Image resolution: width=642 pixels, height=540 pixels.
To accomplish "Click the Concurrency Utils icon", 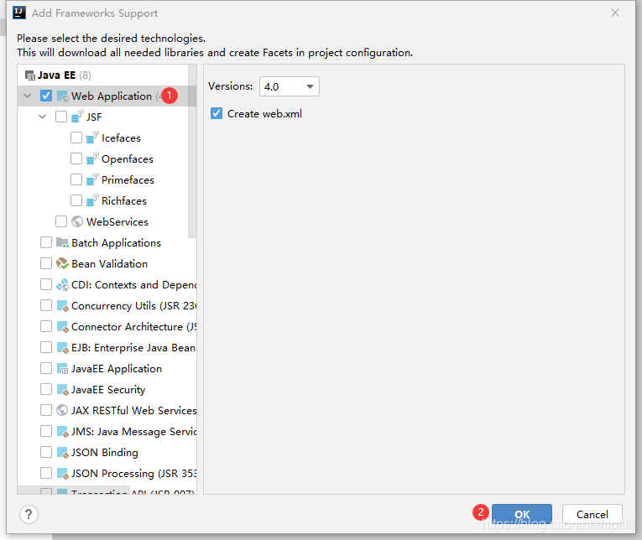I will pyautogui.click(x=62, y=305).
